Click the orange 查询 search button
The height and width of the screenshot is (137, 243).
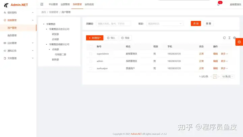(196, 23)
